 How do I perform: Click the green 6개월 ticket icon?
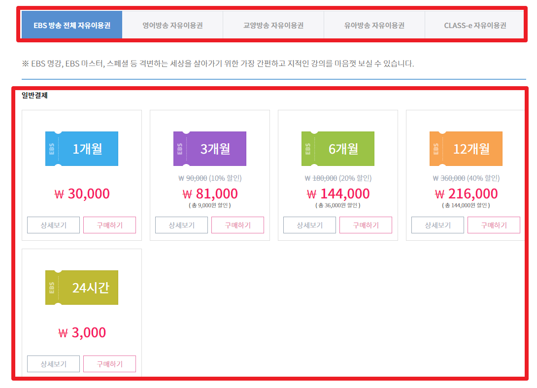[338, 149]
